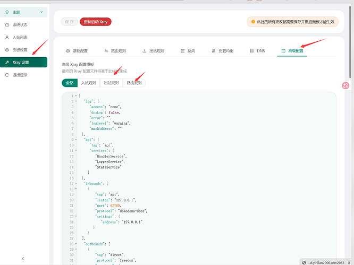Click the page vertical scrollbar thumb
This screenshot has height=265, width=354.
tap(350, 42)
